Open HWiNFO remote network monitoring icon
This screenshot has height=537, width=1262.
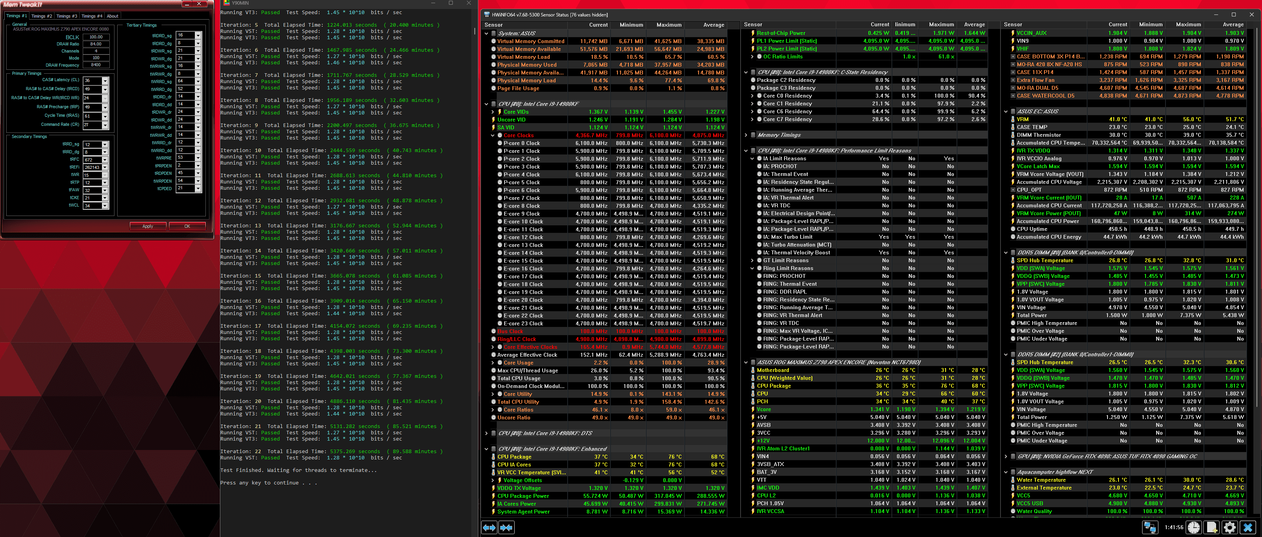(x=1149, y=527)
